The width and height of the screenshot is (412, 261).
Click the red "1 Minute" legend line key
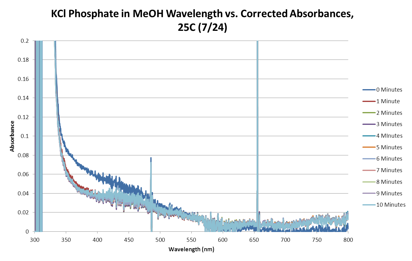click(x=368, y=101)
